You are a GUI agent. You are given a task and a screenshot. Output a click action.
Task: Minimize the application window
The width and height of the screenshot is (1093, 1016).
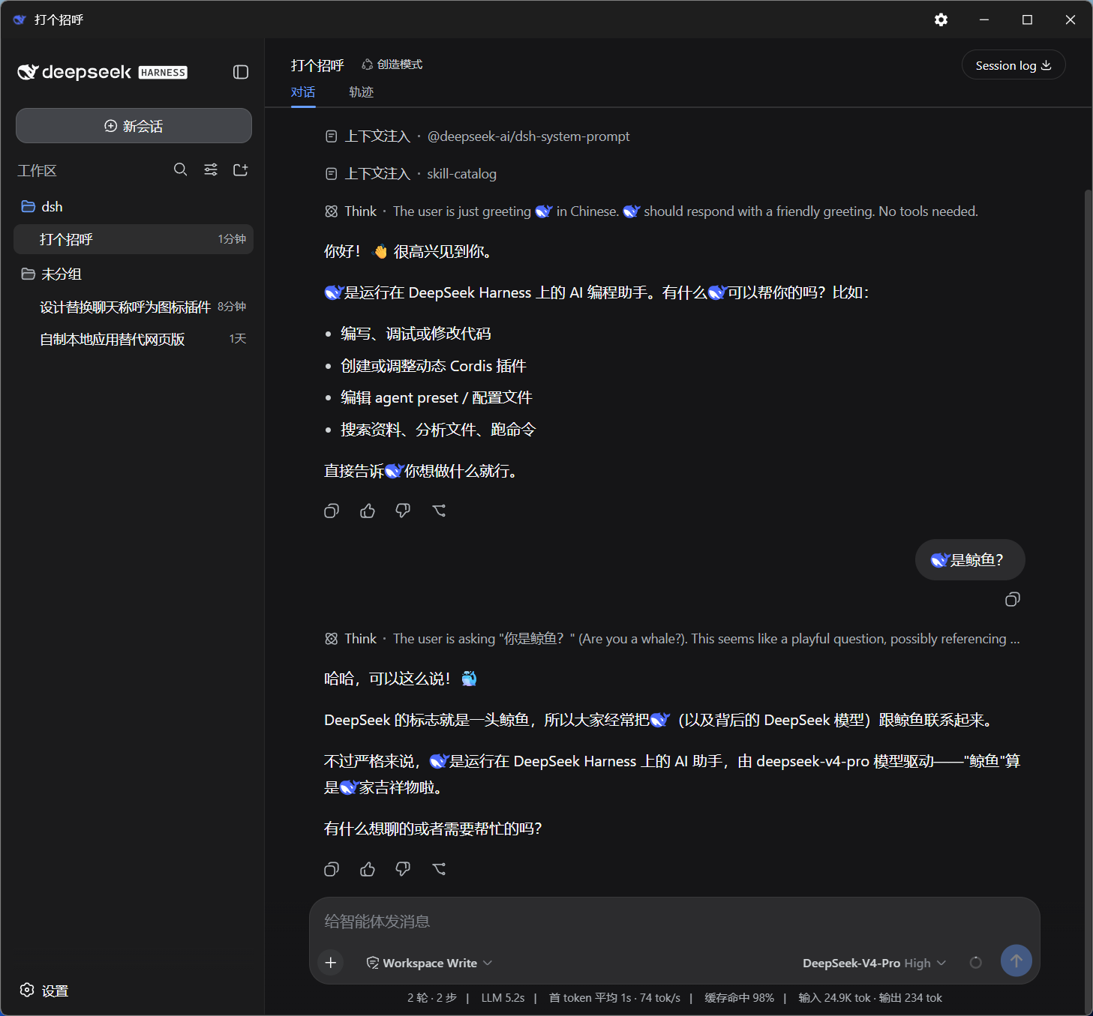point(984,19)
